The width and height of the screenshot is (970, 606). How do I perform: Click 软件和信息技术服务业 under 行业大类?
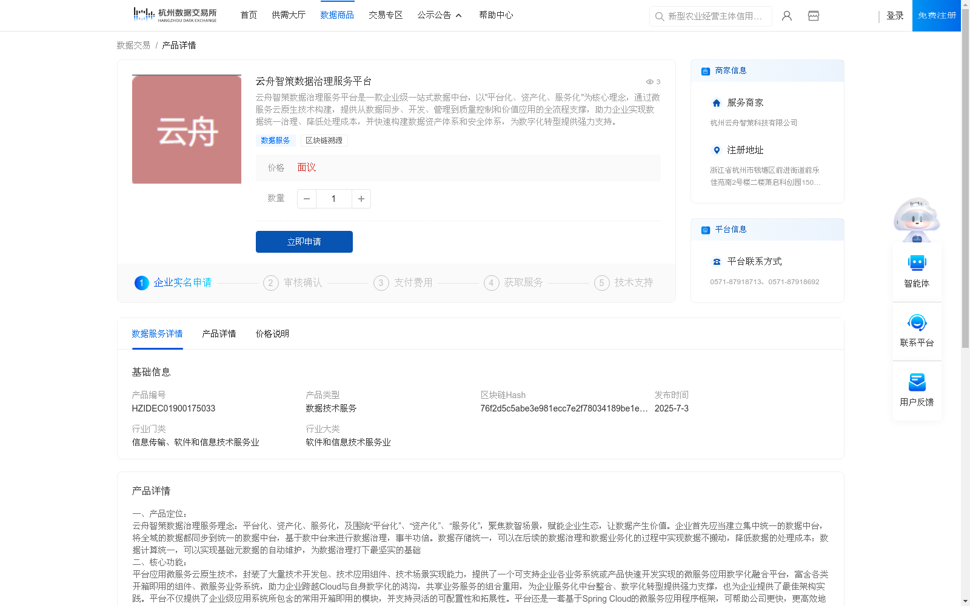click(348, 442)
